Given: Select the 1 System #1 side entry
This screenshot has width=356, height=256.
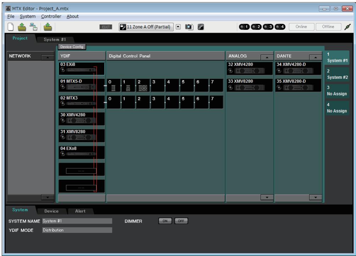Looking at the screenshot, I should point(337,58).
